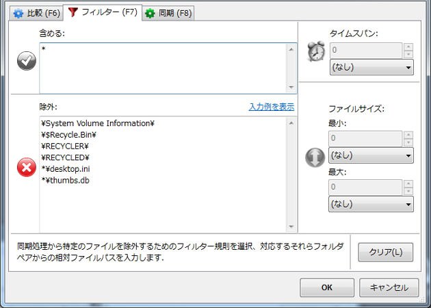Image resolution: width=431 pixels, height=308 pixels.
Task: Click the キャンセル button
Action: [x=389, y=287]
